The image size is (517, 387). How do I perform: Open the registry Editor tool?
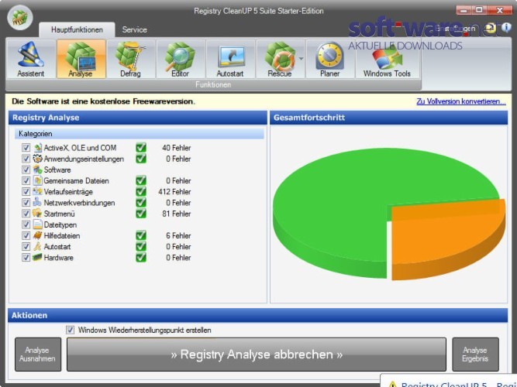181,59
